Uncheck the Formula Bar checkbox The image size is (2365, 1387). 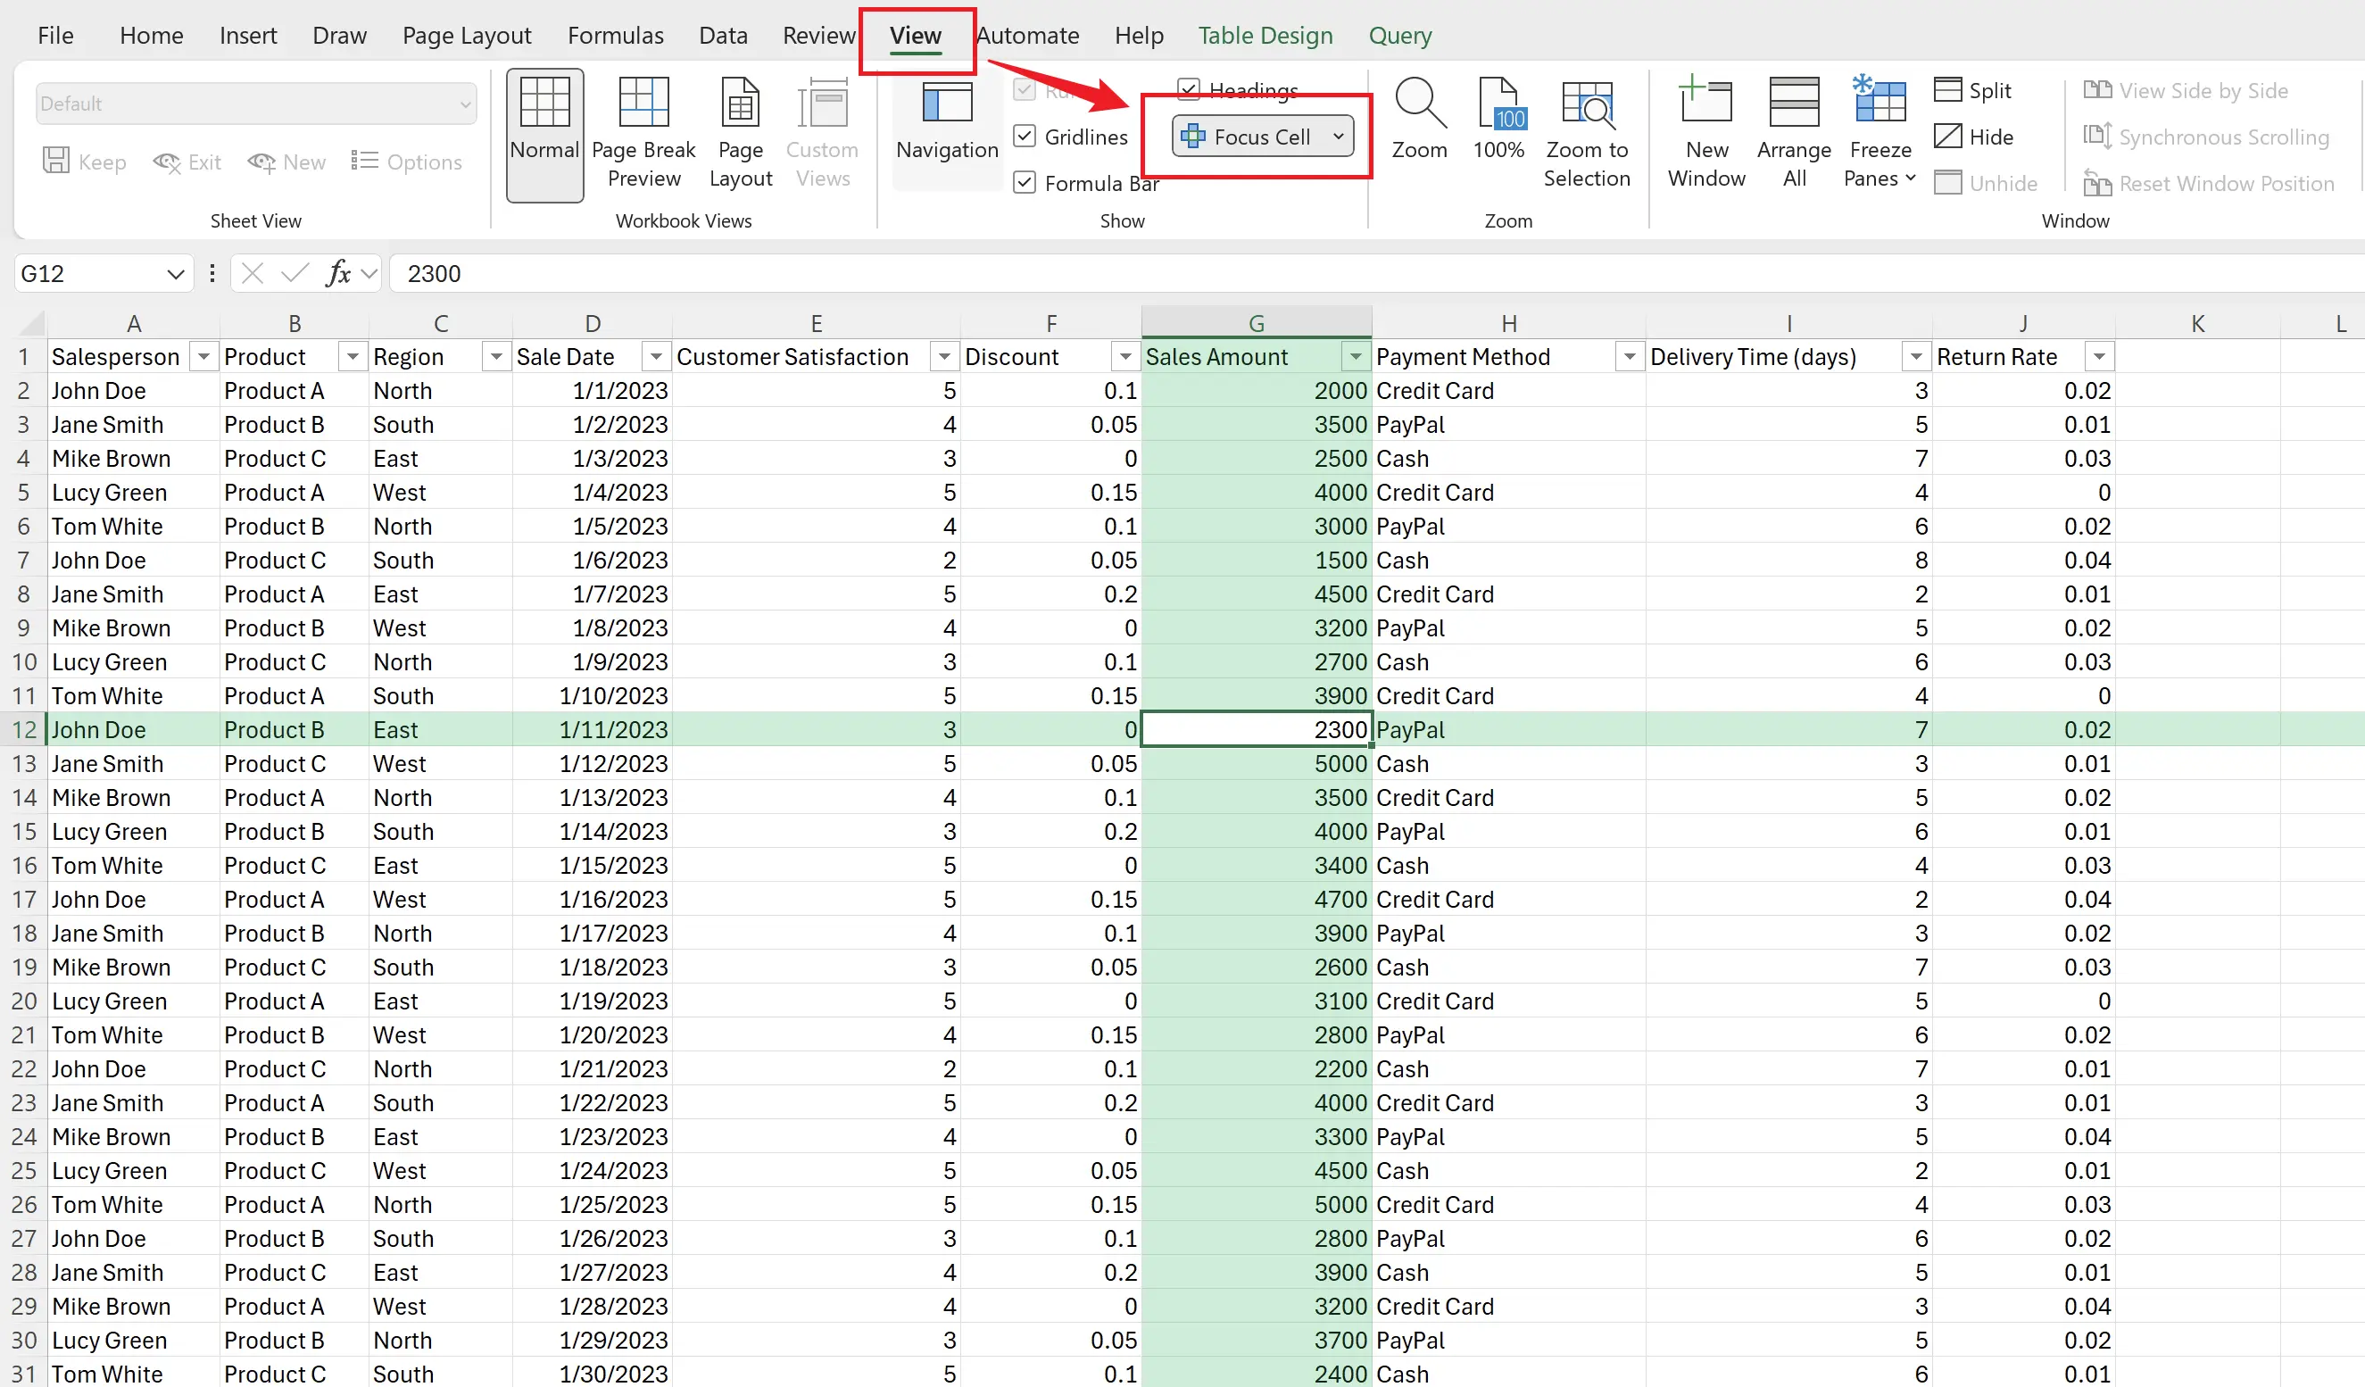point(1025,183)
